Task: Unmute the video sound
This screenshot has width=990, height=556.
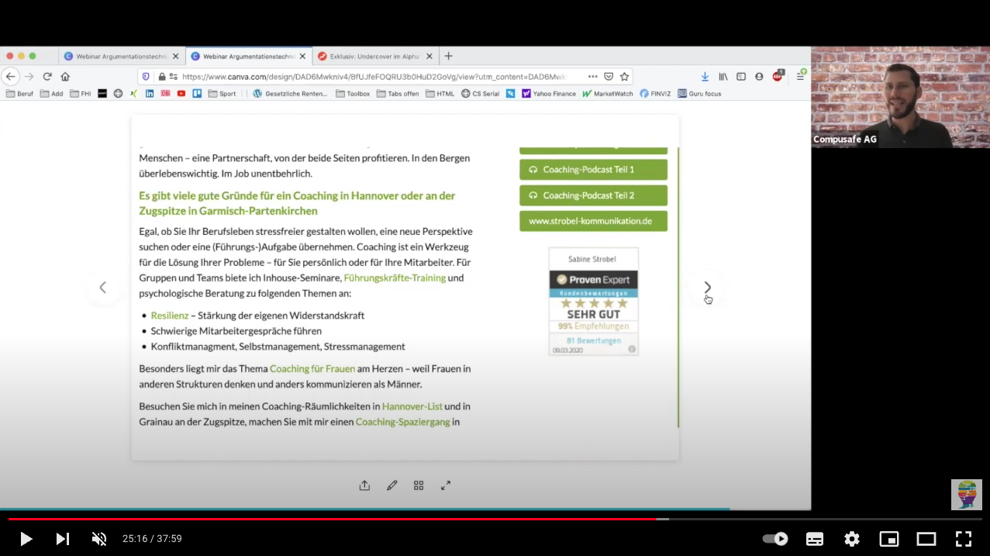Action: [99, 539]
